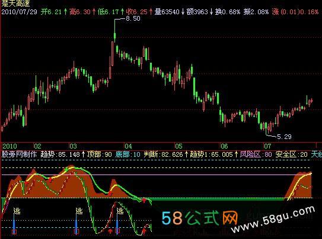Click the indicator value 风险区:80

[256, 154]
